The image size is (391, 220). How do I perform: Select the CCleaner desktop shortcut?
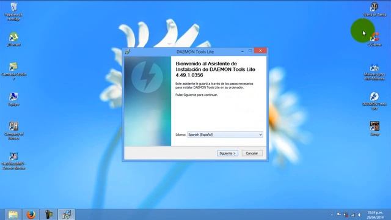click(x=375, y=39)
